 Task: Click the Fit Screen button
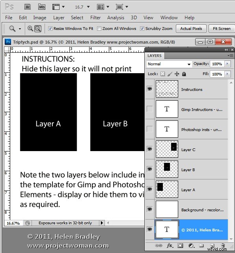click(222, 29)
